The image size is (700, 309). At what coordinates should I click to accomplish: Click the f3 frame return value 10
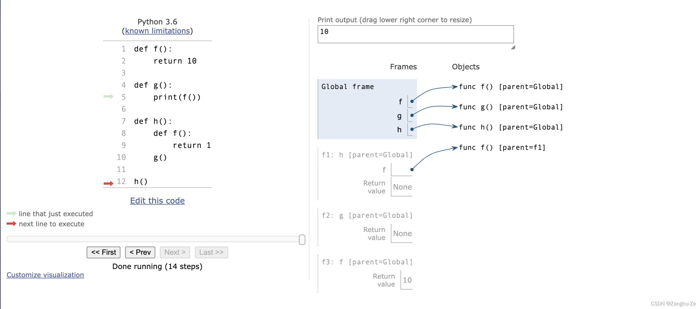(407, 280)
